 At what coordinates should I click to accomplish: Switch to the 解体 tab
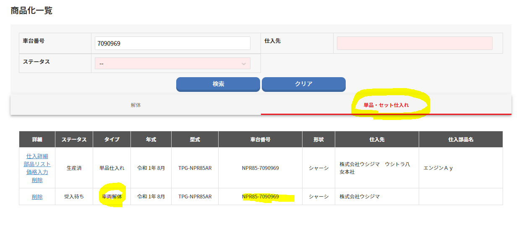pyautogui.click(x=136, y=105)
